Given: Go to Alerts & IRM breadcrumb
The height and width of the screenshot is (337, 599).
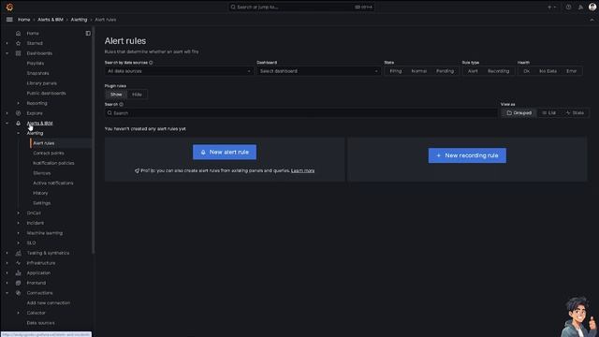Looking at the screenshot, I should tap(51, 20).
